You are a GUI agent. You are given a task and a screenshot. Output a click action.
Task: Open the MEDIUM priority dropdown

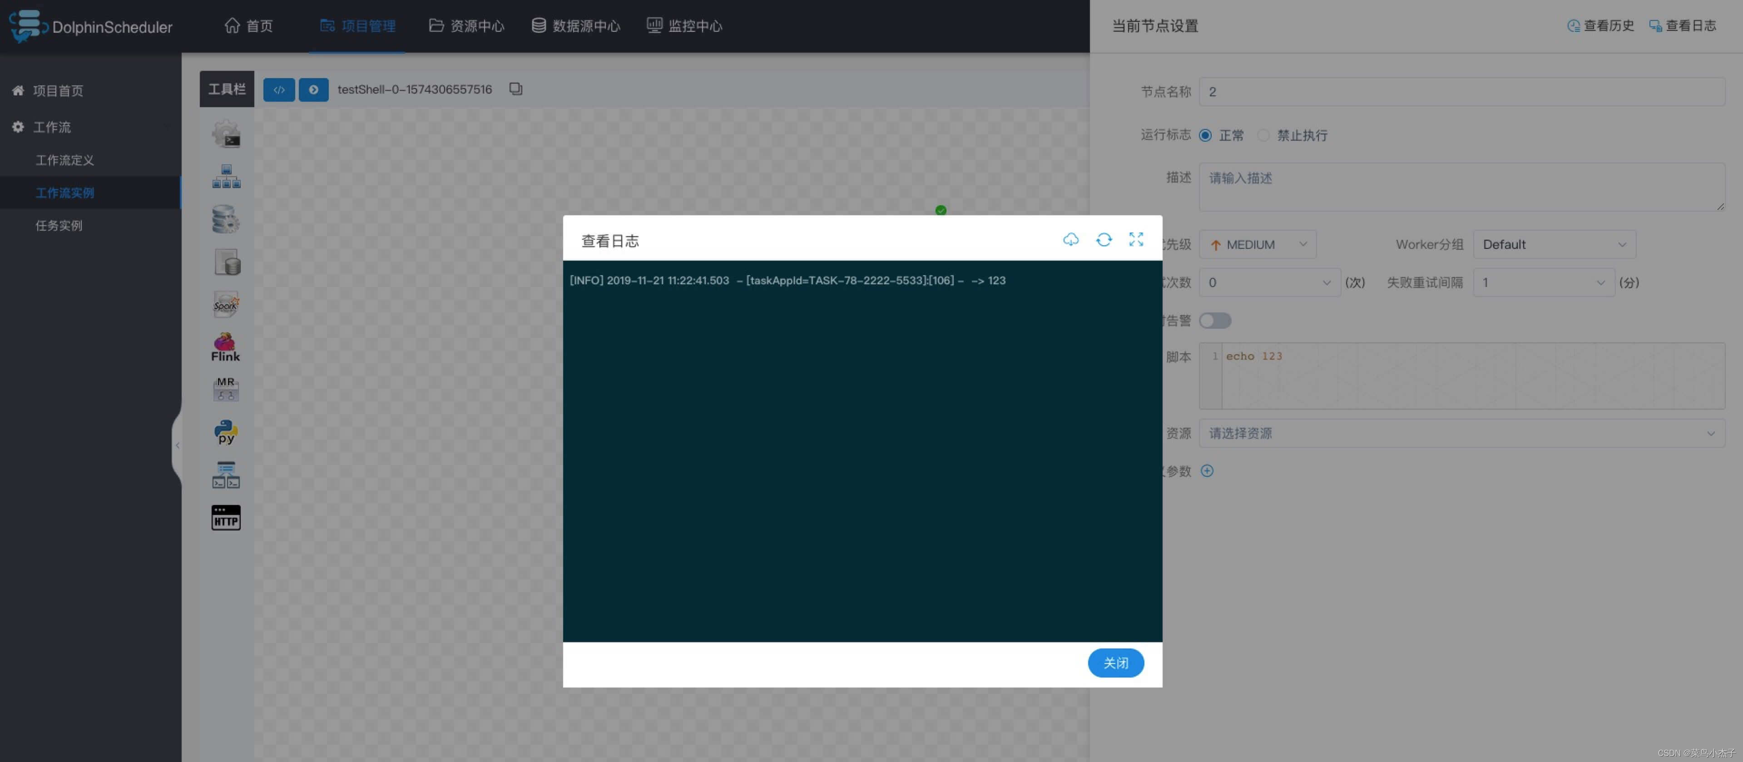pos(1257,244)
